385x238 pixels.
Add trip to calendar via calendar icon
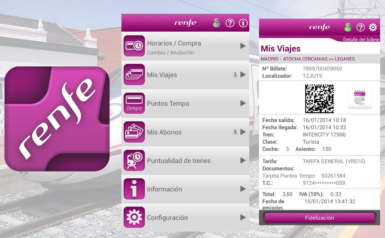tap(360, 98)
